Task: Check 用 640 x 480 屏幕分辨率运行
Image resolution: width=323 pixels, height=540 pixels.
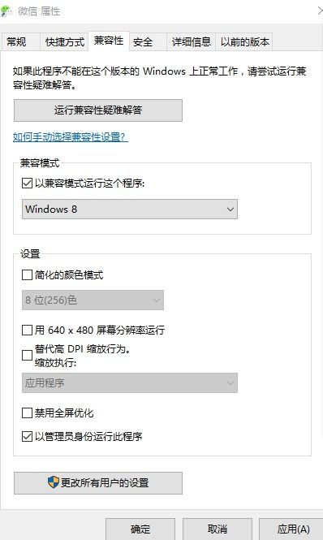Action: (27, 330)
